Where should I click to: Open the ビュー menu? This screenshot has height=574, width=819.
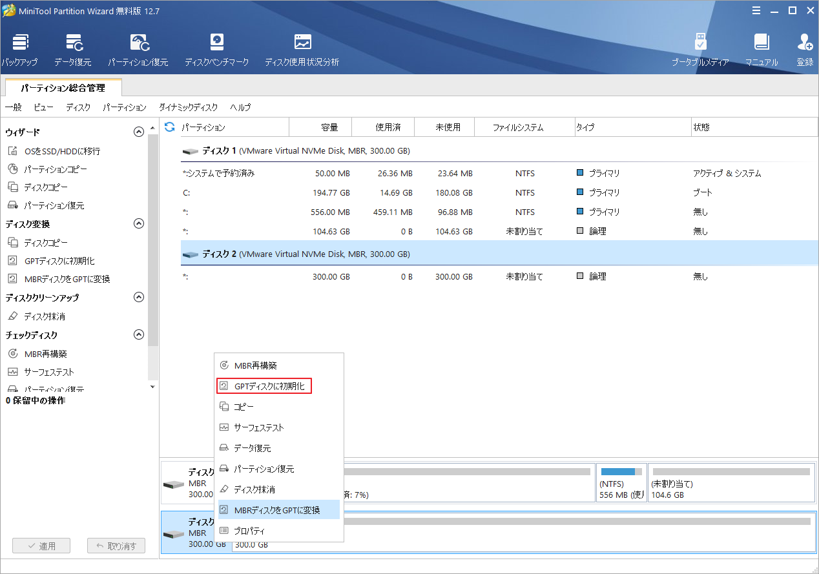tap(43, 107)
